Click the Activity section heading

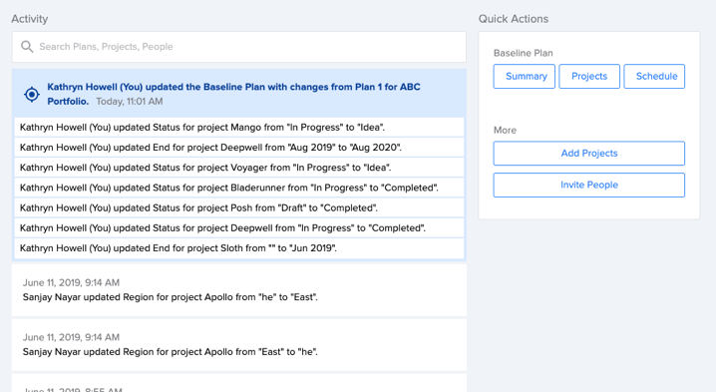click(30, 19)
